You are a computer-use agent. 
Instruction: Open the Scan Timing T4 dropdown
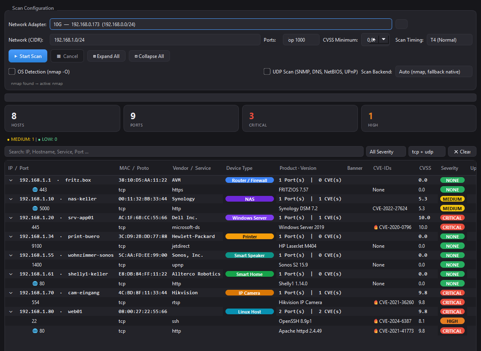(x=449, y=40)
